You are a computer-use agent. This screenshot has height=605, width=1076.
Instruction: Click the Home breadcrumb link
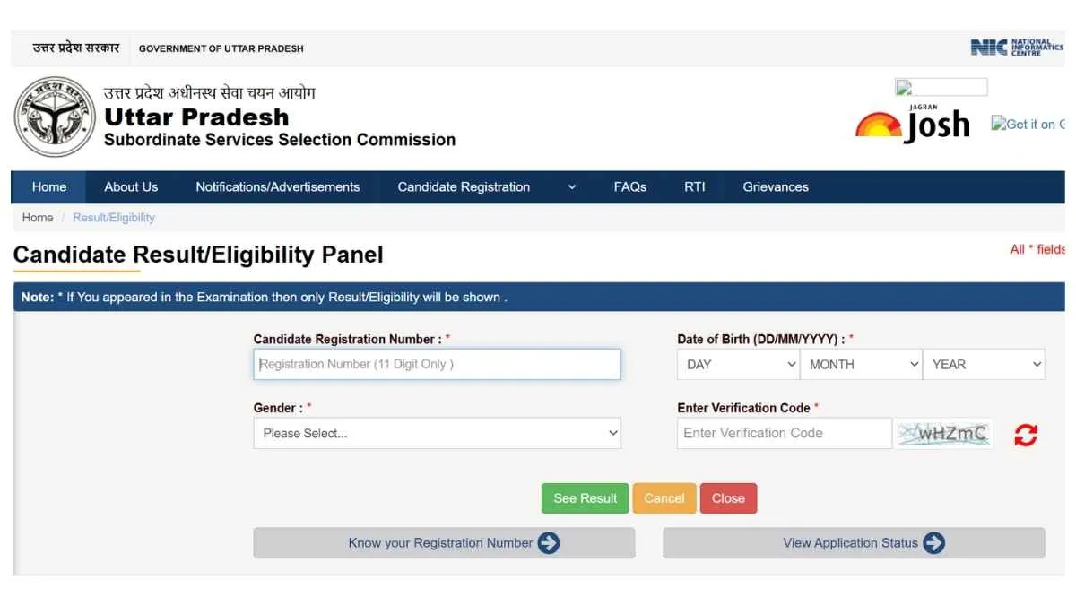pos(38,218)
